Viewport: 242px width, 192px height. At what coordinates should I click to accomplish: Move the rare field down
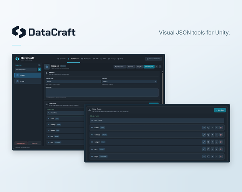[217, 149]
